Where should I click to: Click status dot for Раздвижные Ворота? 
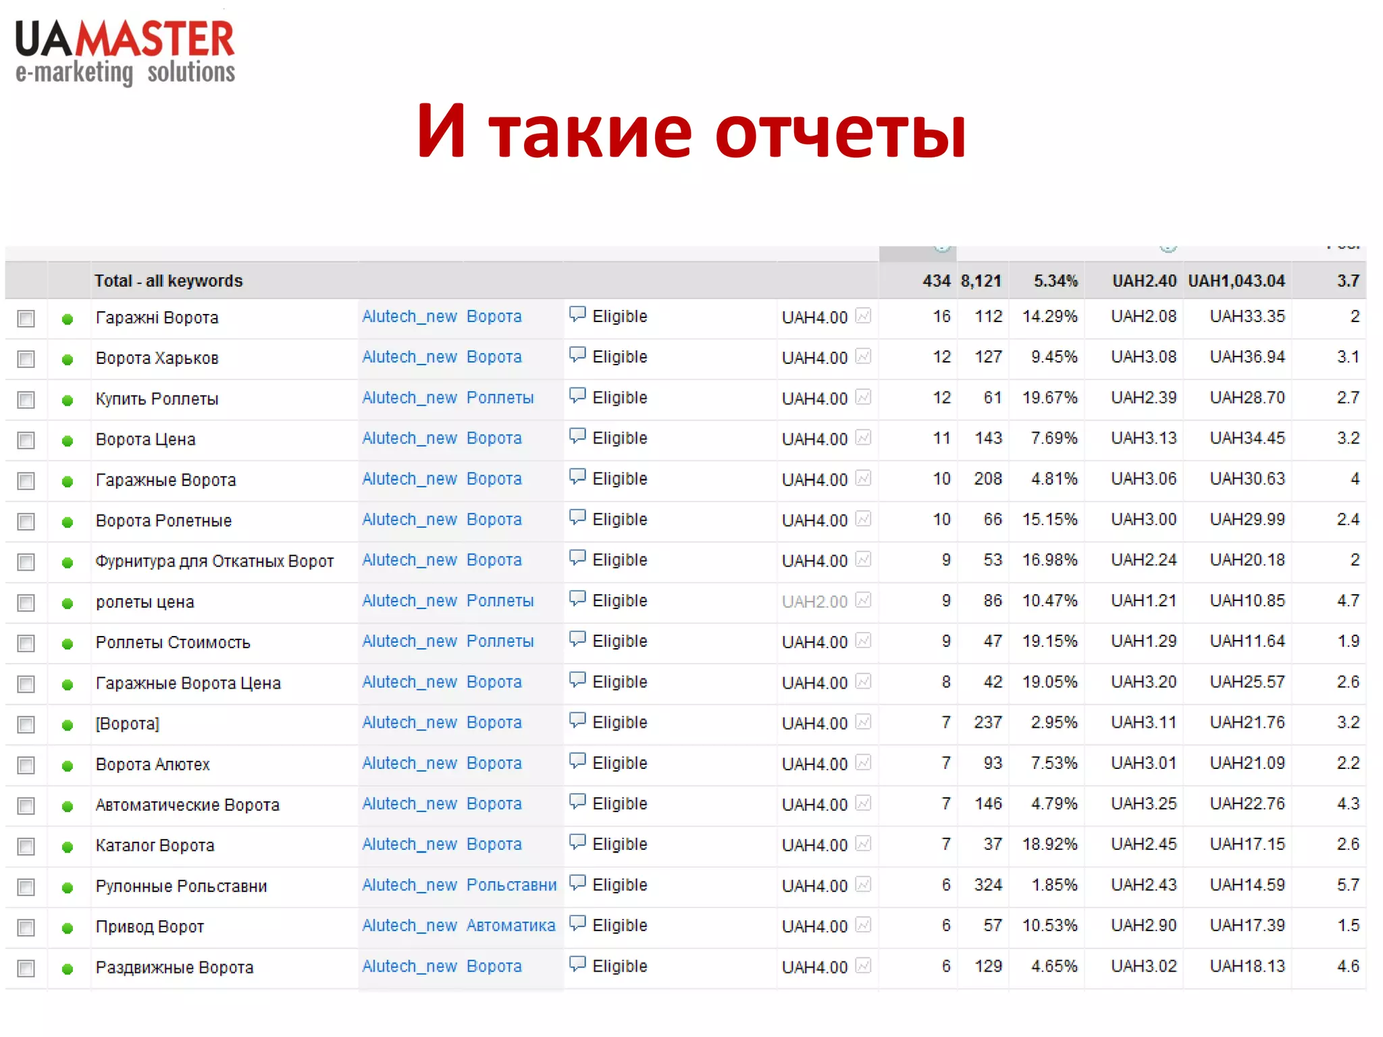pyautogui.click(x=68, y=969)
